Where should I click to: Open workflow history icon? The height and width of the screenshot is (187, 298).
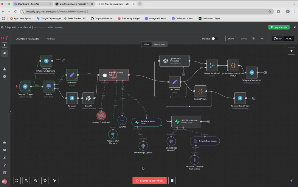[253, 39]
